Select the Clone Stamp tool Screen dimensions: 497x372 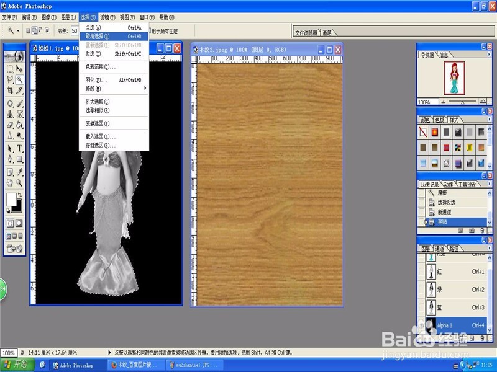[x=10, y=114]
